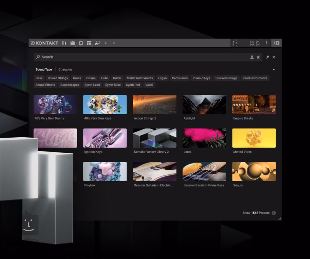This screenshot has height=259, width=310.
Task: Click the save floppy disk icon
Action: (x=73, y=43)
